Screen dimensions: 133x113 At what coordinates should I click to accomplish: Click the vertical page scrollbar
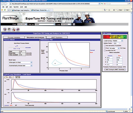131,60
